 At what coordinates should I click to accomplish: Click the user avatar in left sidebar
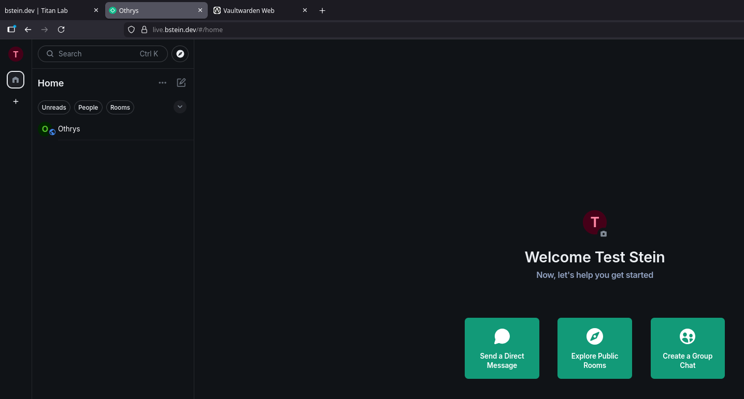[x=16, y=54]
